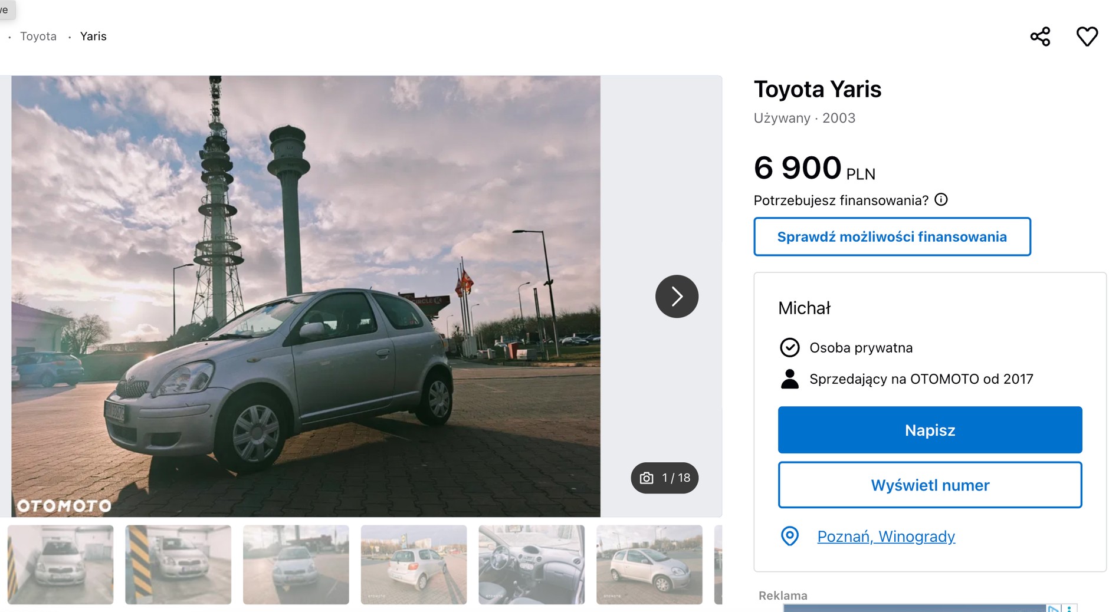Image resolution: width=1109 pixels, height=612 pixels.
Task: Click the camera icon showing photo count
Action: point(647,478)
